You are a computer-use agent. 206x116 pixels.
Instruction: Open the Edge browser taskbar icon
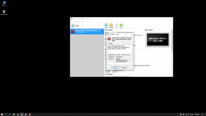pos(10,114)
